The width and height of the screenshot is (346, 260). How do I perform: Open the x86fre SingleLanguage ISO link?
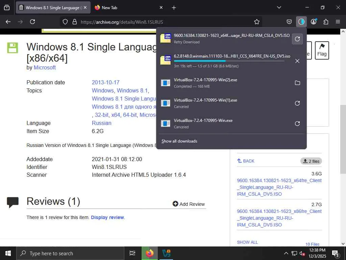(x=279, y=218)
